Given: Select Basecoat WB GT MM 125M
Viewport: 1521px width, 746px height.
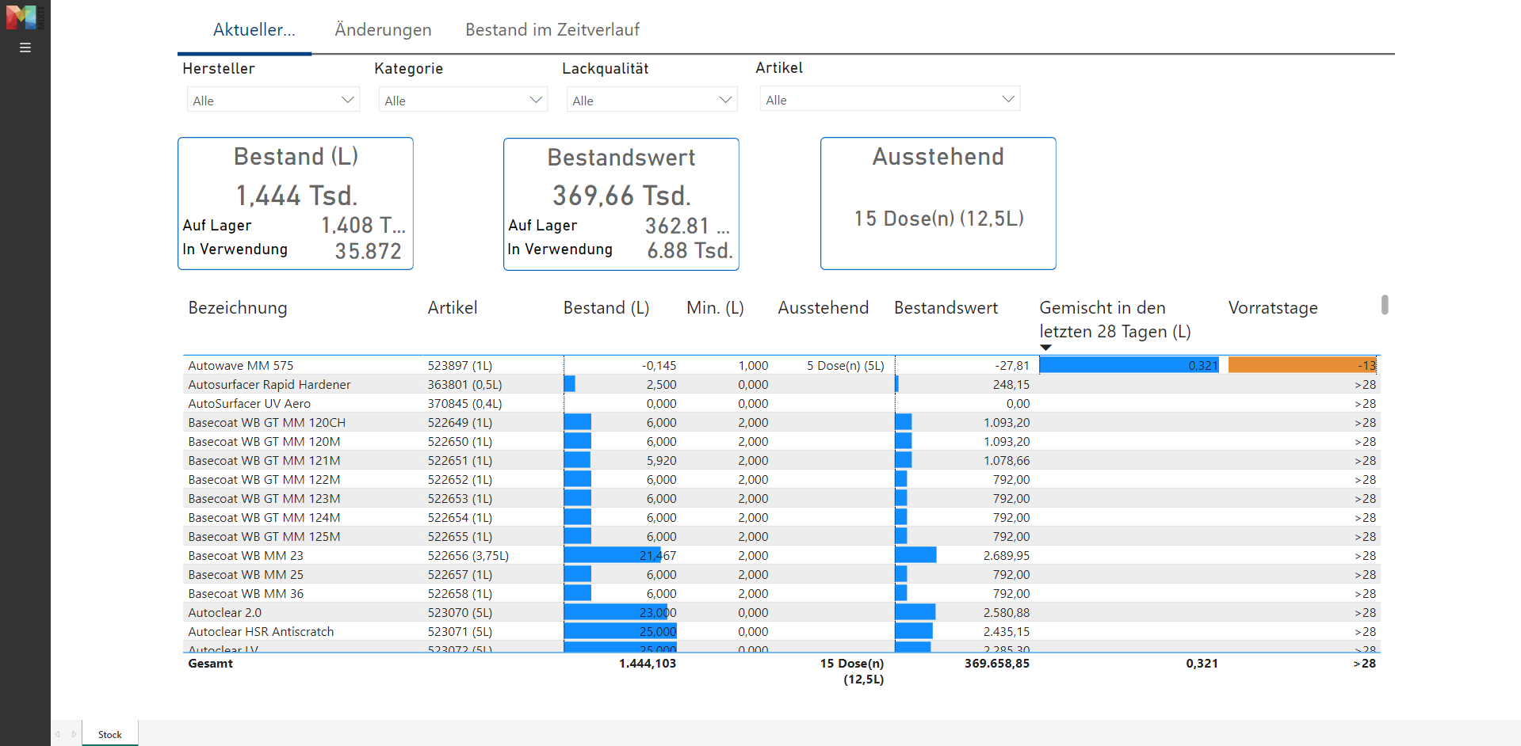Looking at the screenshot, I should coord(782,536).
